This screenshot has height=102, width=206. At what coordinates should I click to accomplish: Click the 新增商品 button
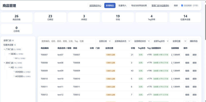point(110,5)
